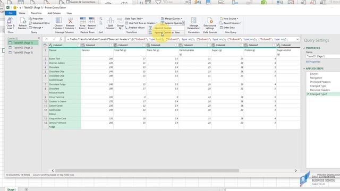Click Replace Values

(135, 28)
